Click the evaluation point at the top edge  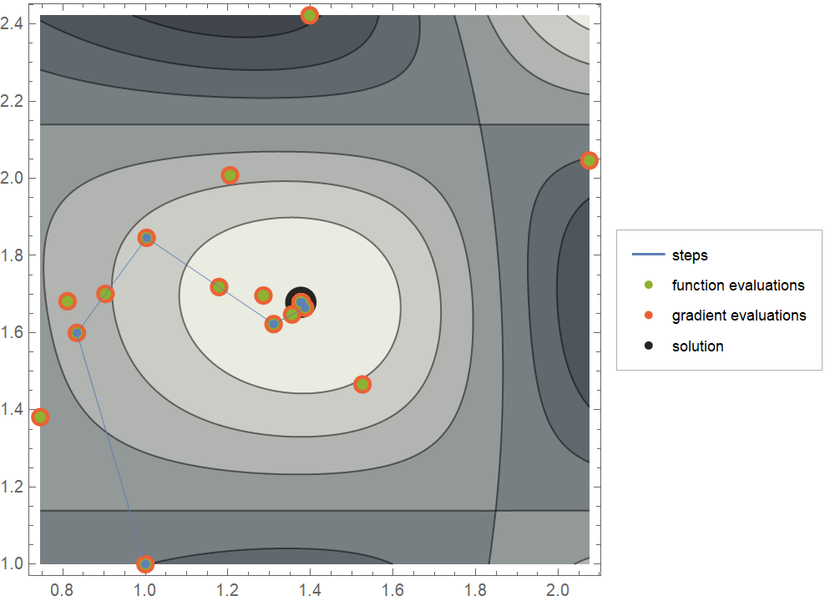pos(310,15)
